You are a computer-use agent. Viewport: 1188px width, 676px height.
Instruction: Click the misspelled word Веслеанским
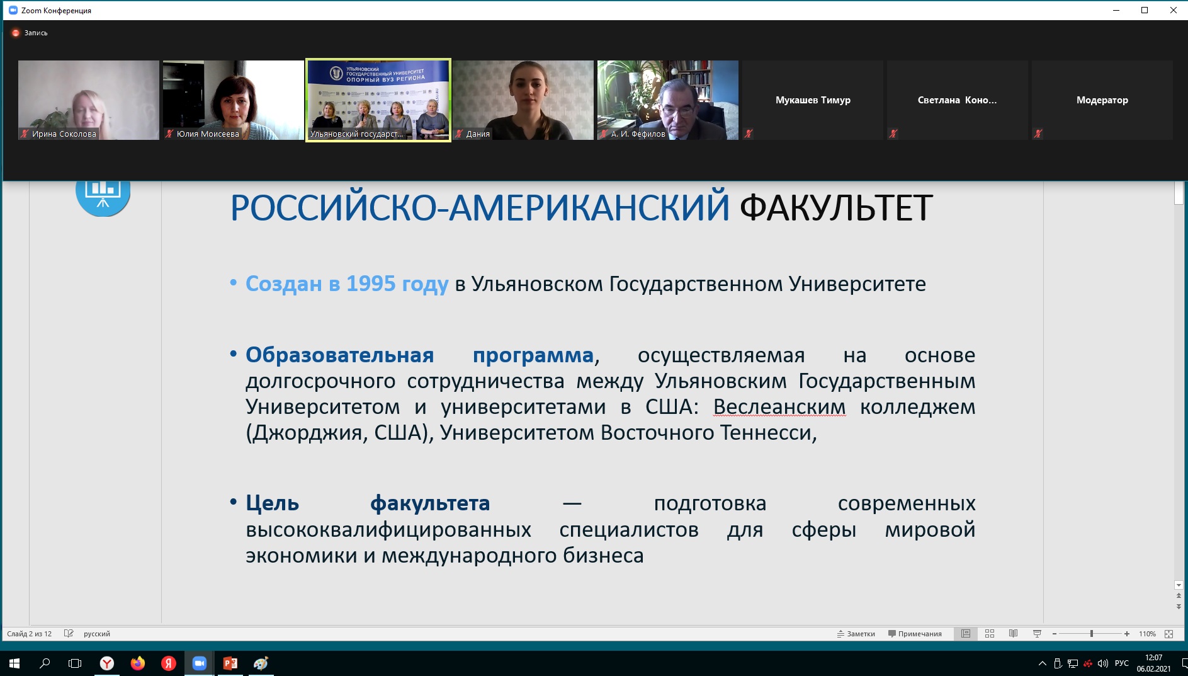coord(779,407)
